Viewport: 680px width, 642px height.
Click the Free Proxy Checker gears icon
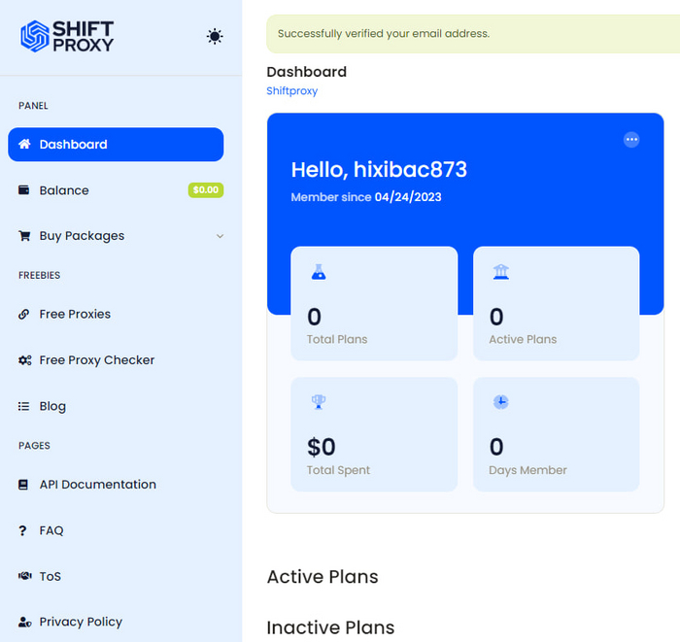coord(24,360)
